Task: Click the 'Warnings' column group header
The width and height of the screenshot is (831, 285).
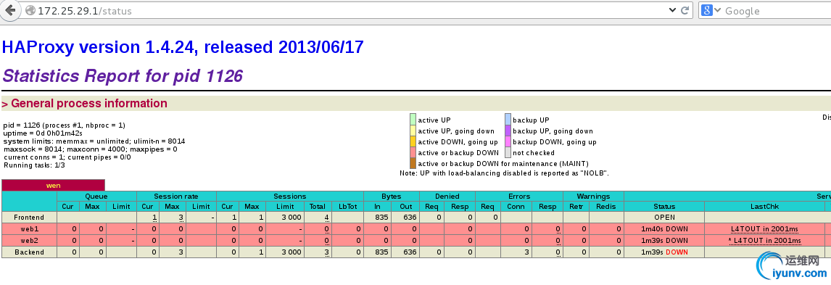Action: click(593, 196)
